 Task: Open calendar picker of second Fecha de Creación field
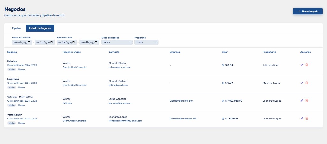point(51,42)
